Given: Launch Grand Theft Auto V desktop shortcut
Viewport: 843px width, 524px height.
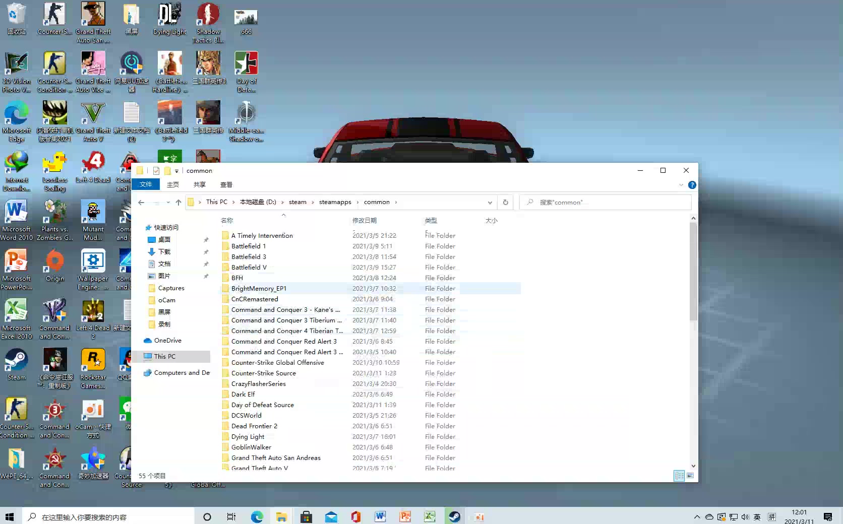Looking at the screenshot, I should 93,121.
